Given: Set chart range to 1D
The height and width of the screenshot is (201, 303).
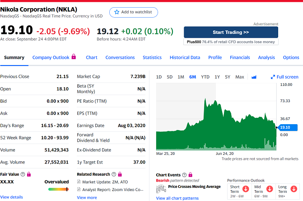Looking at the screenshot, I should click(x=159, y=77).
